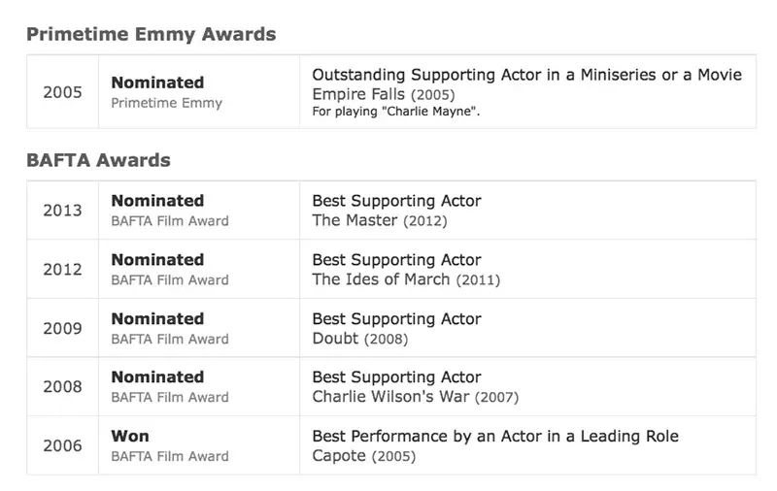Click the BAFTA Awards heading
This screenshot has height=491, width=777.
(98, 160)
